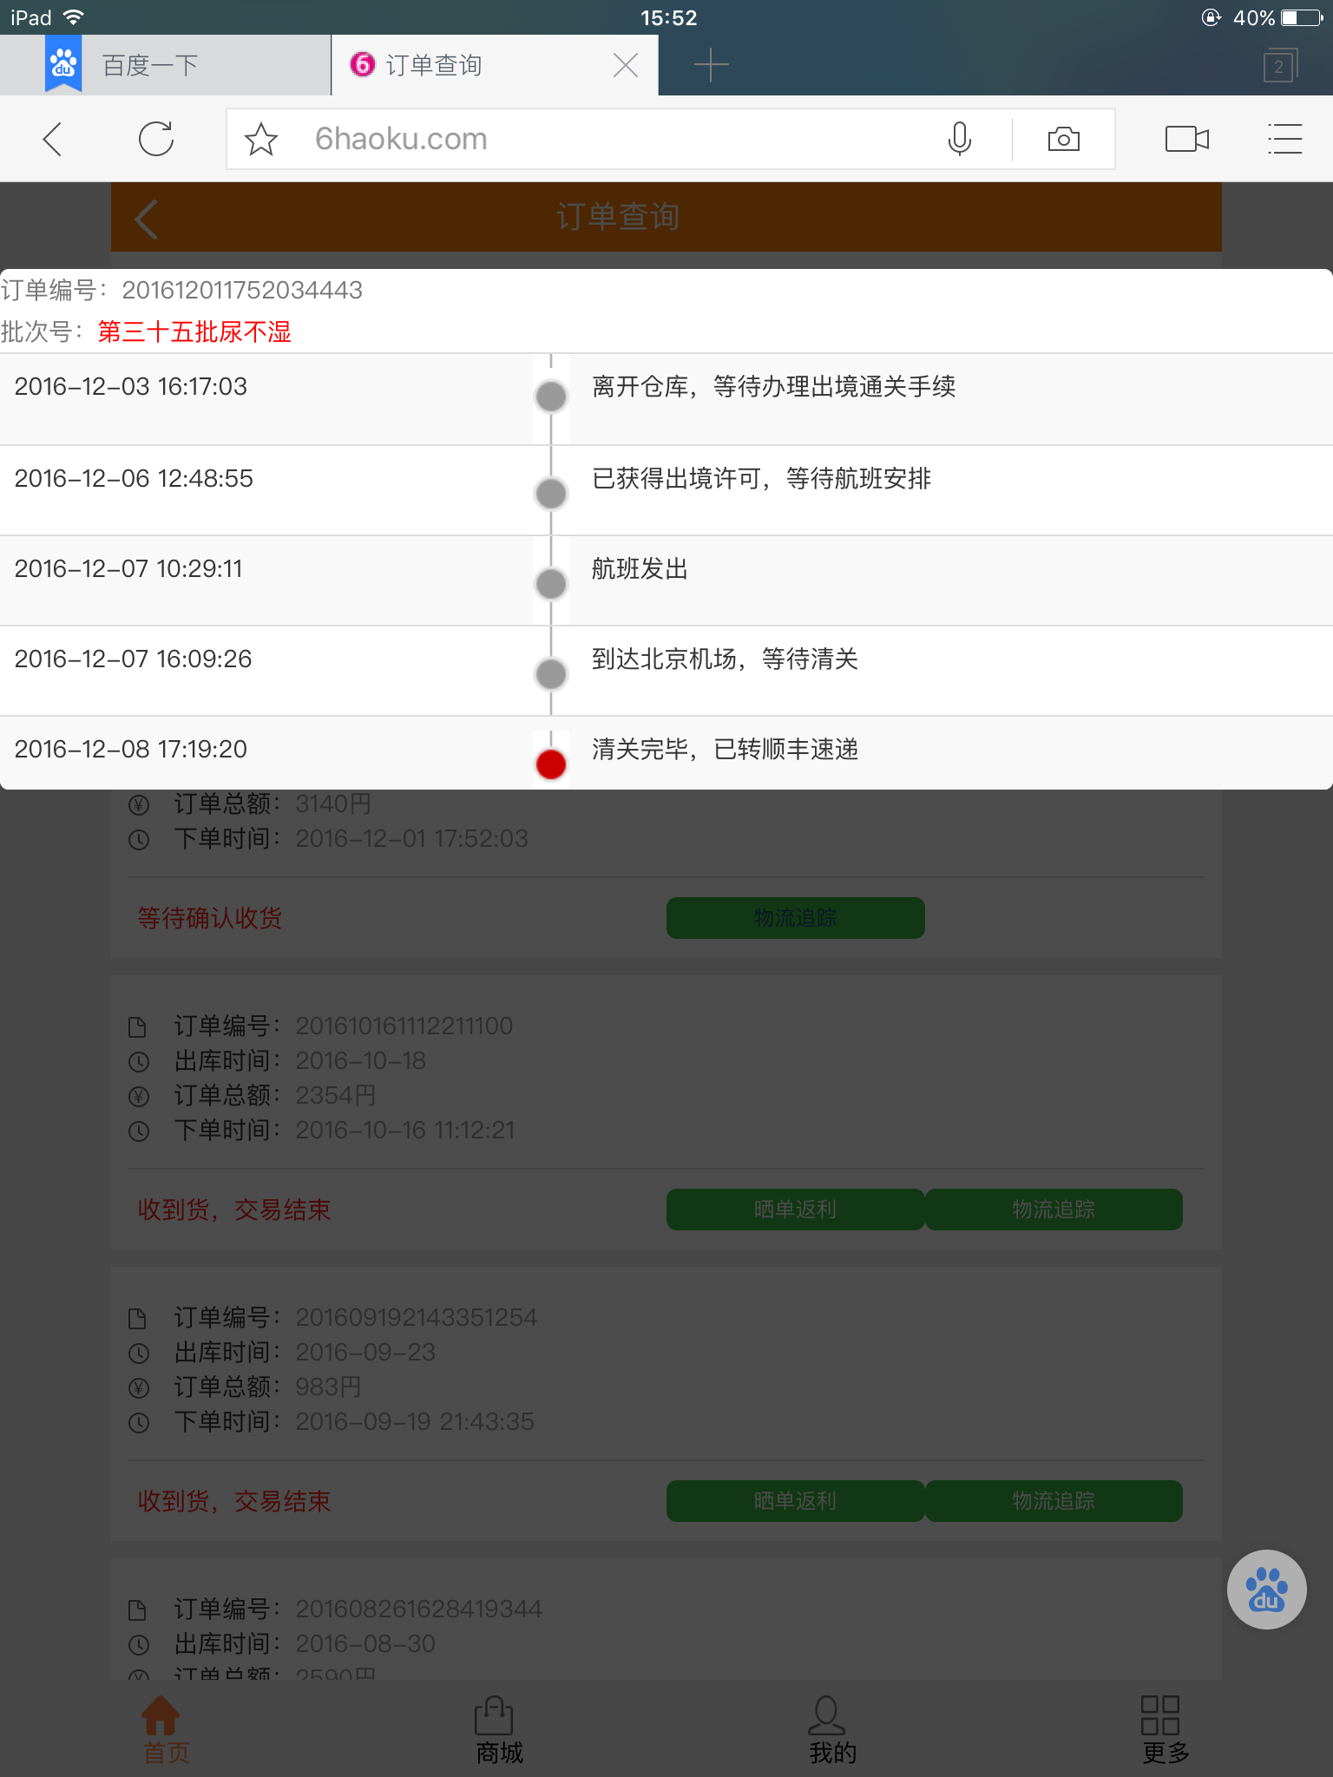This screenshot has height=1777, width=1333.
Task: Click 下单时间 2016-12-01 17:52:03 text
Action: [x=351, y=838]
